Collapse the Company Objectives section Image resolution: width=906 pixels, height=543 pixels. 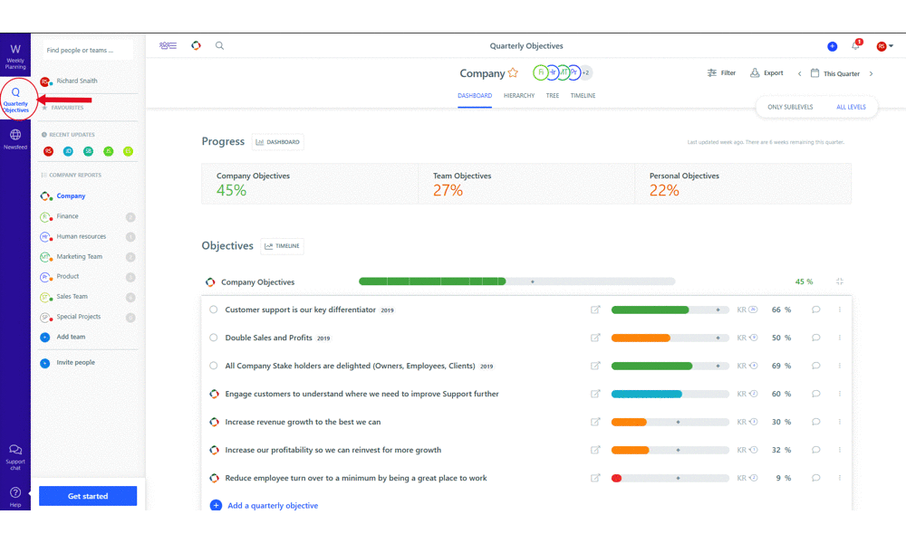pyautogui.click(x=840, y=281)
